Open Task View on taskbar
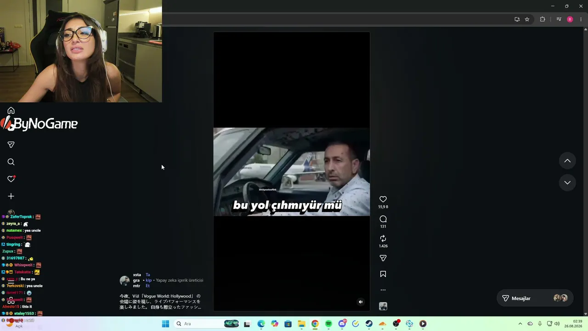The height and width of the screenshot is (331, 588). click(x=247, y=324)
